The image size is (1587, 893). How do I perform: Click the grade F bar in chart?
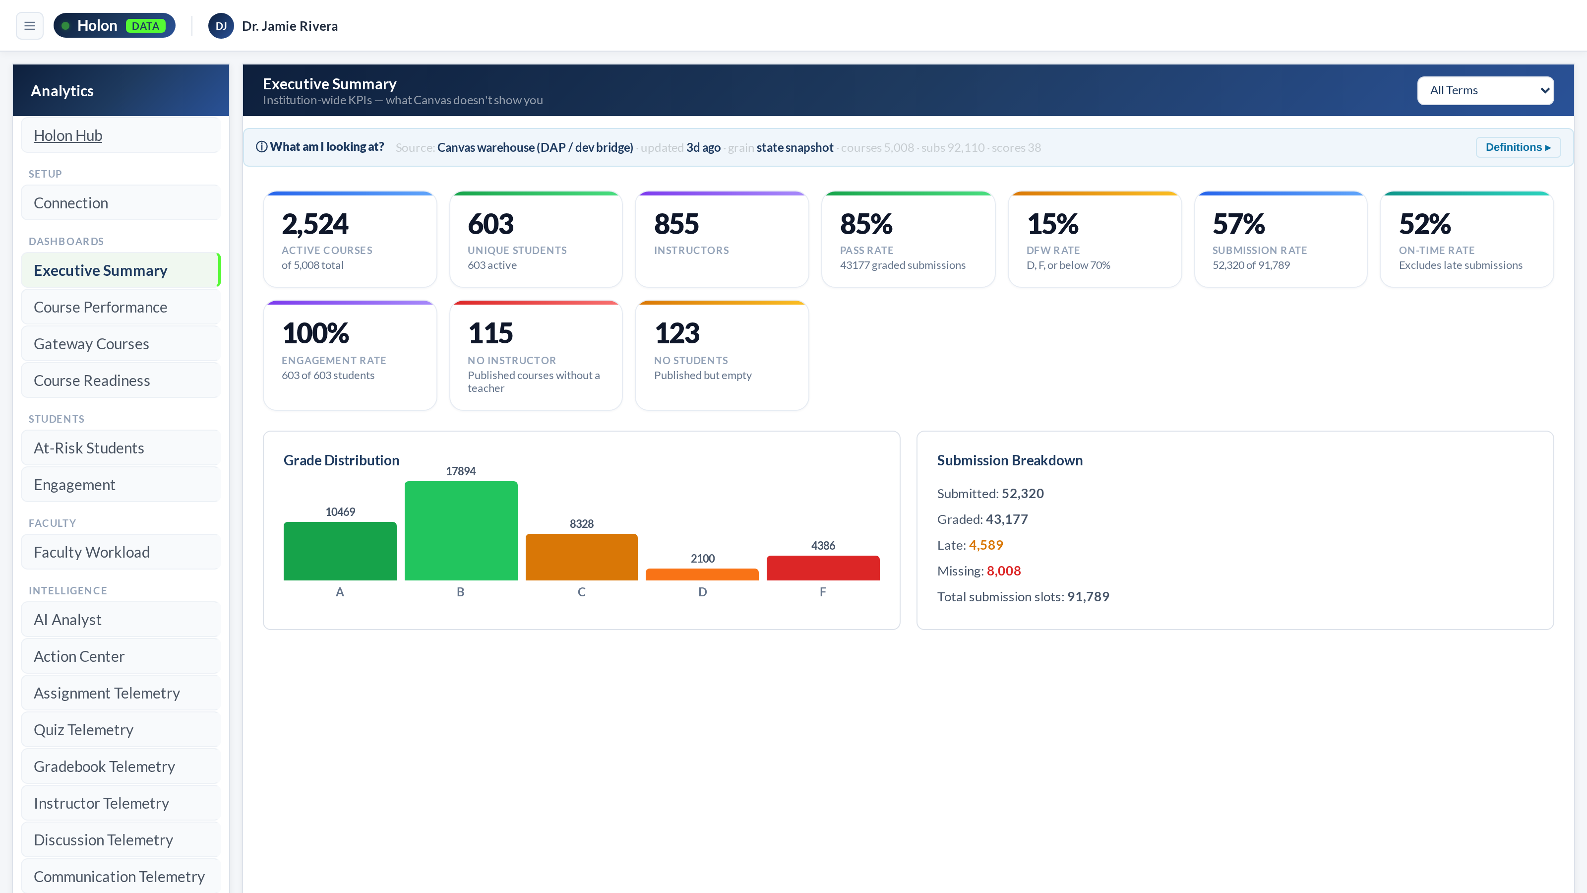(x=823, y=568)
